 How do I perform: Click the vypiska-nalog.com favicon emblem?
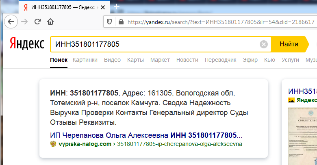point(53,144)
